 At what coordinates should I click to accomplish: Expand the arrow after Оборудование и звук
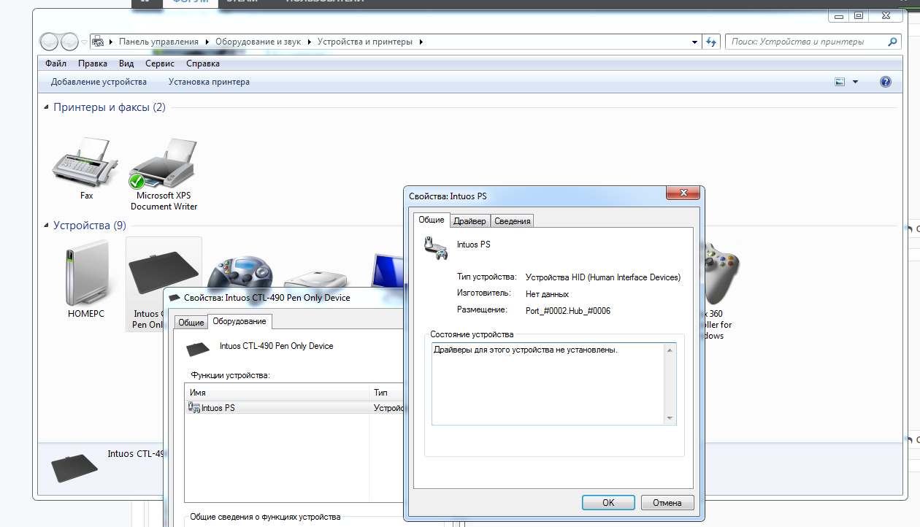click(x=309, y=42)
